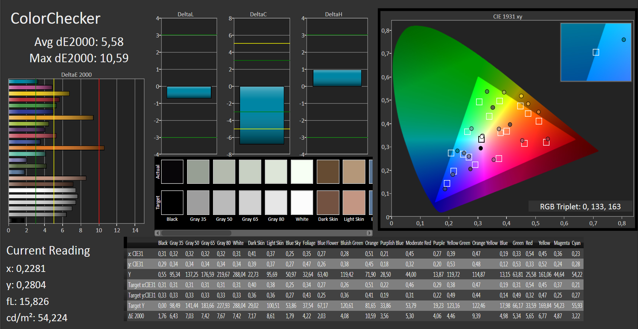The width and height of the screenshot is (638, 329).
Task: Click the y: 0,2804 reading
Action: pyautogui.click(x=26, y=285)
